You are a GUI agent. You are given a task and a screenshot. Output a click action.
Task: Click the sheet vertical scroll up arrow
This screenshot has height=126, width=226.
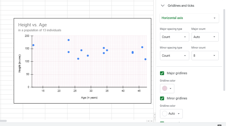pos(155,115)
